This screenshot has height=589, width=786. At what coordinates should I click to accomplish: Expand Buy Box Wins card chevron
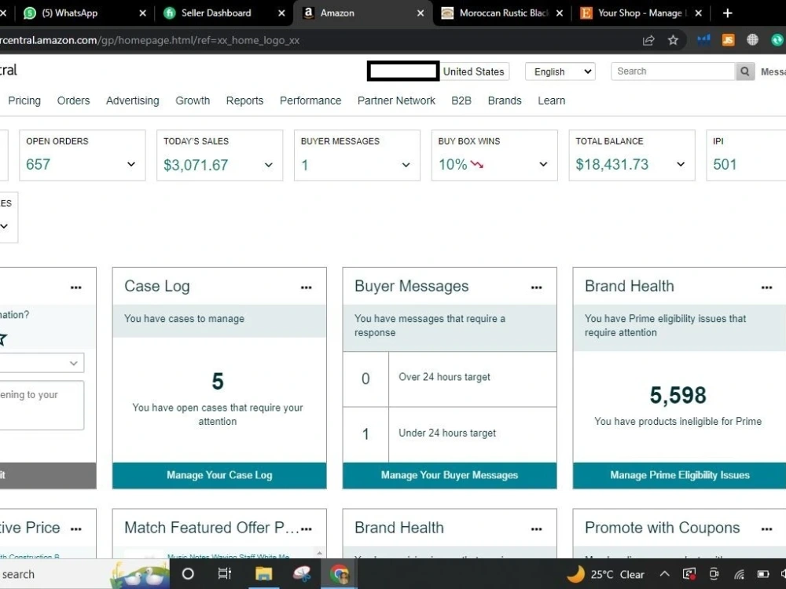click(x=543, y=164)
